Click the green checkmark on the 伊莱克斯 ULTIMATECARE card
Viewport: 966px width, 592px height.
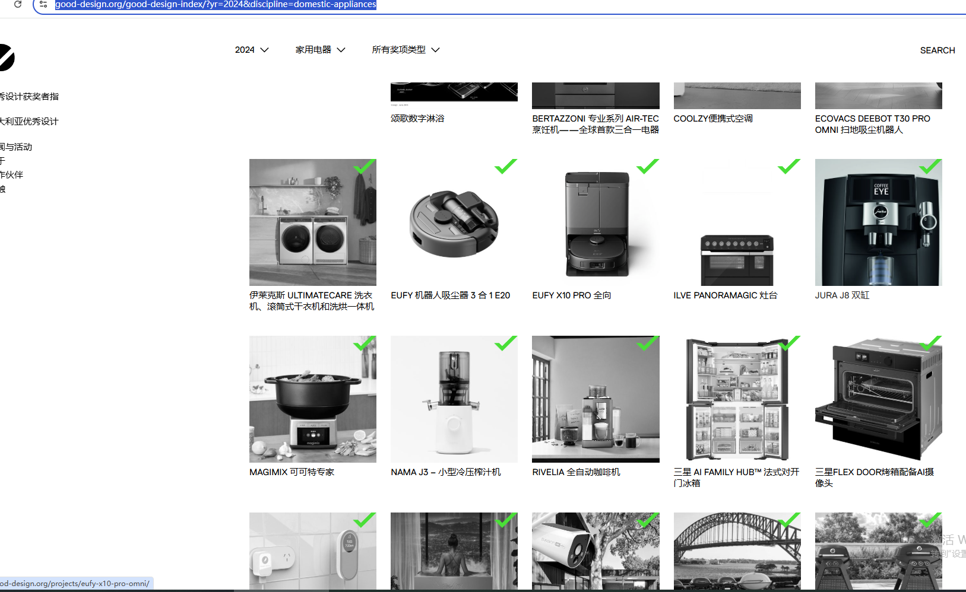364,167
